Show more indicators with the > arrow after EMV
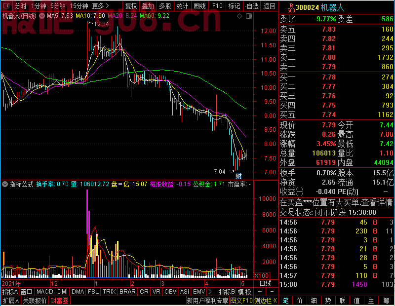This screenshot has width=395, height=306. (x=210, y=291)
